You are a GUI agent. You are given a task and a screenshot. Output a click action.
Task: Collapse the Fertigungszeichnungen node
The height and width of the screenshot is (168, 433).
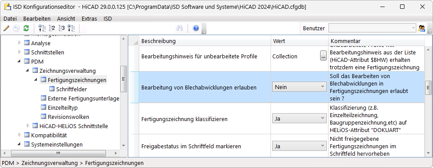click(x=36, y=80)
